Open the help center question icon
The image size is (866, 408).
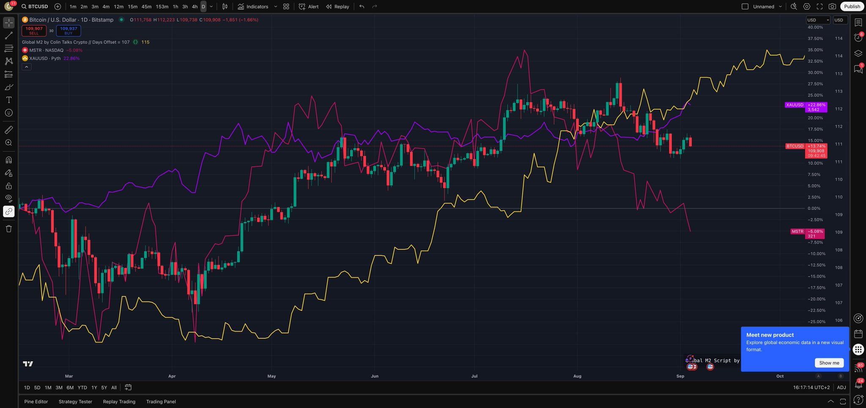coord(858,400)
